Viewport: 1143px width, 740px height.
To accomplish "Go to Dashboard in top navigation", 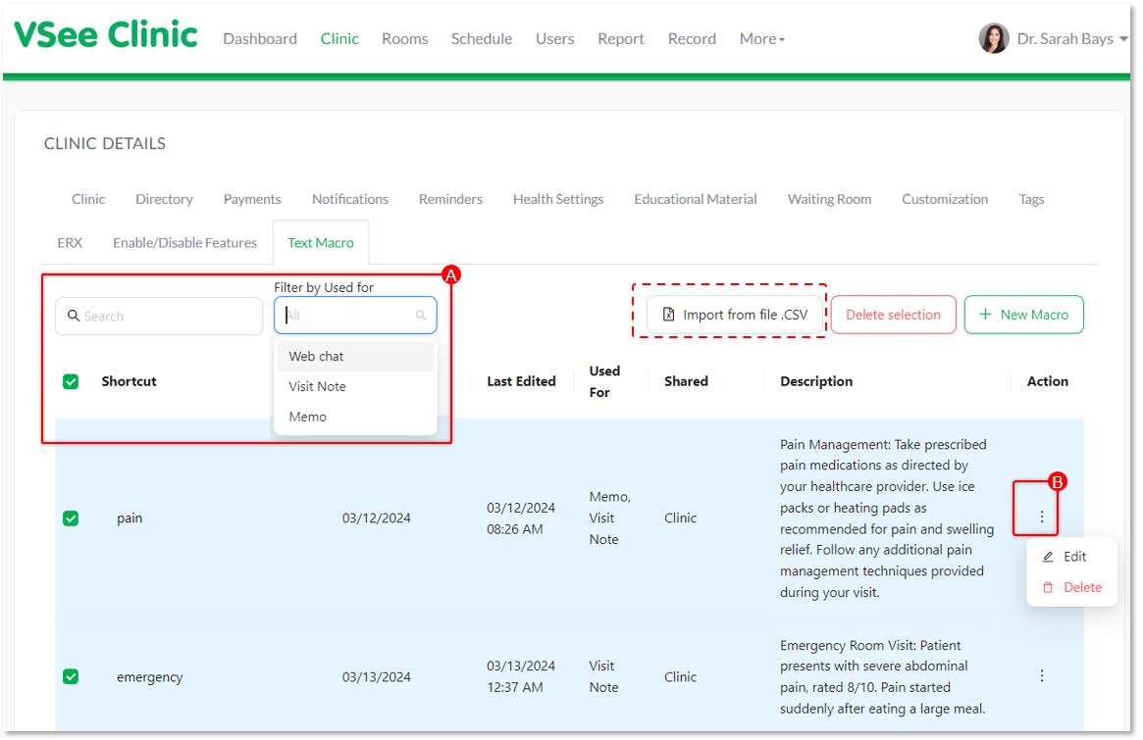I will pyautogui.click(x=260, y=38).
